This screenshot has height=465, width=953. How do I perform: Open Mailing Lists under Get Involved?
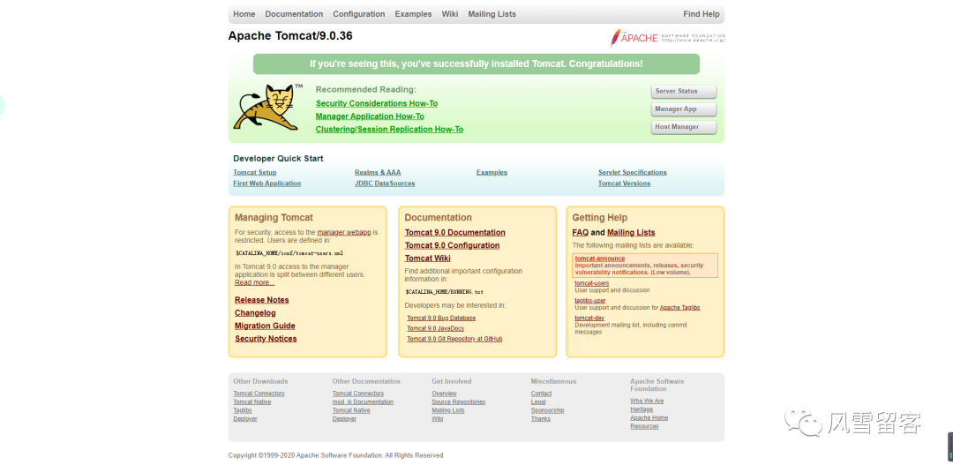coord(448,410)
